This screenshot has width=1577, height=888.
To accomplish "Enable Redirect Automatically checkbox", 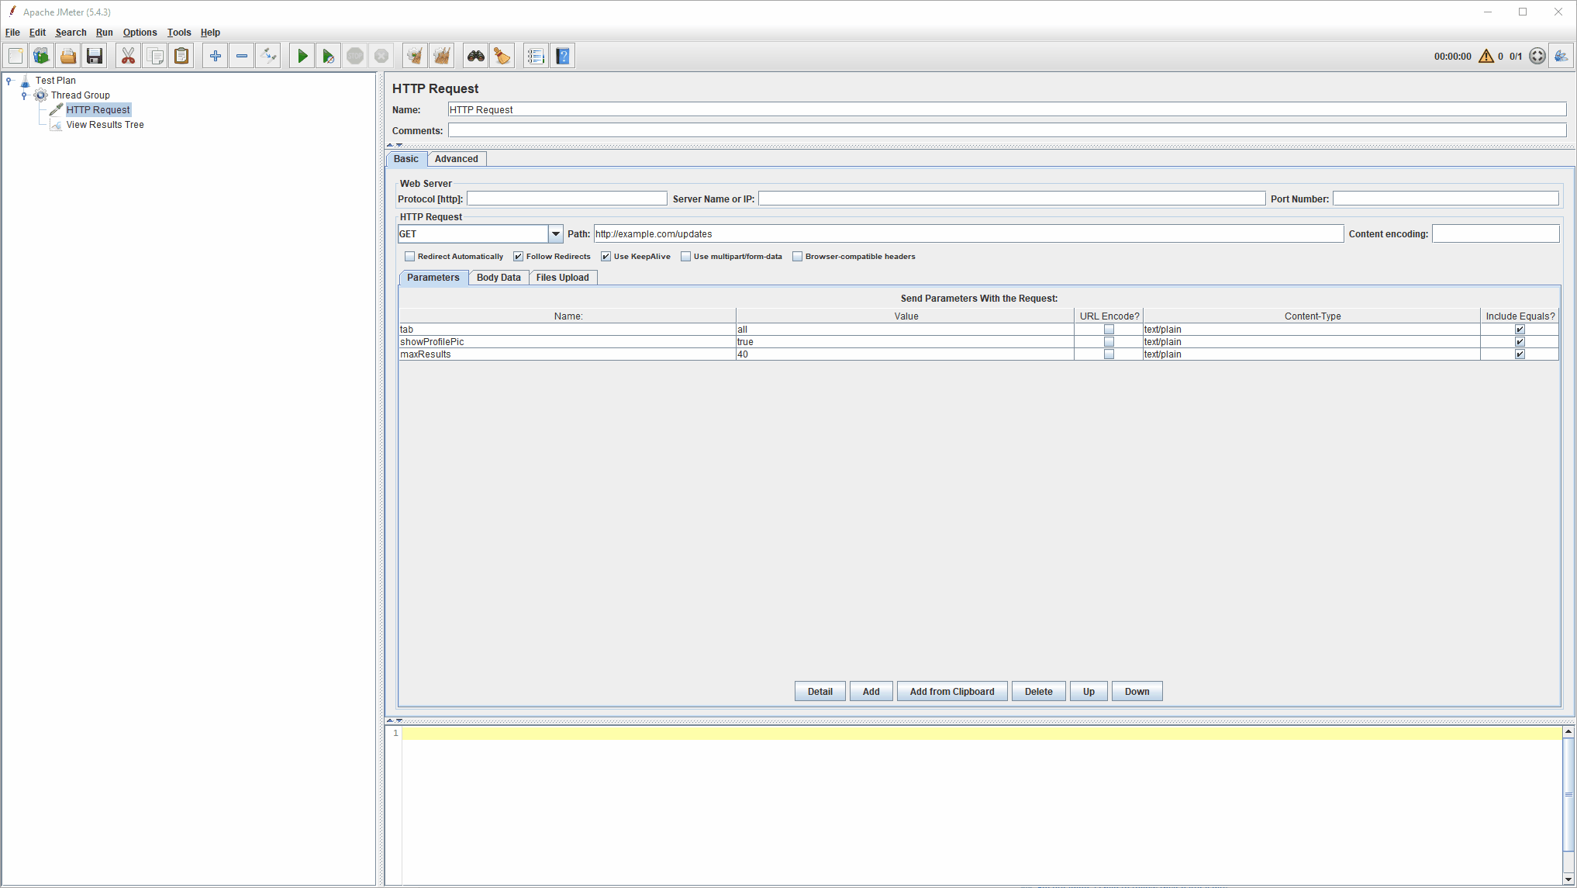I will click(x=410, y=257).
